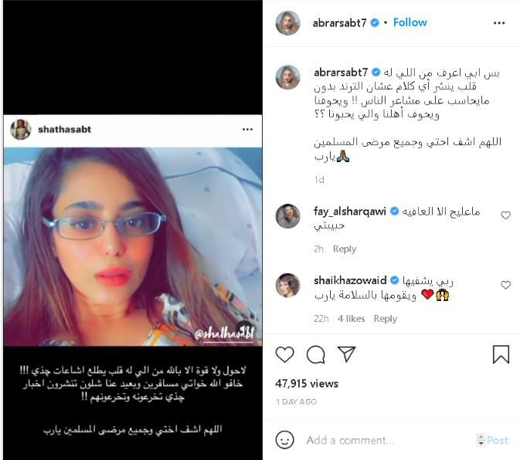View the 4 likes on the comment
520x460 pixels.
point(351,318)
